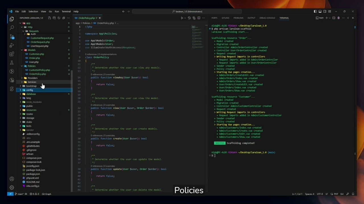Click the main branch in status bar
Image resolution: width=364 pixels, height=204 pixels.
coord(19,194)
